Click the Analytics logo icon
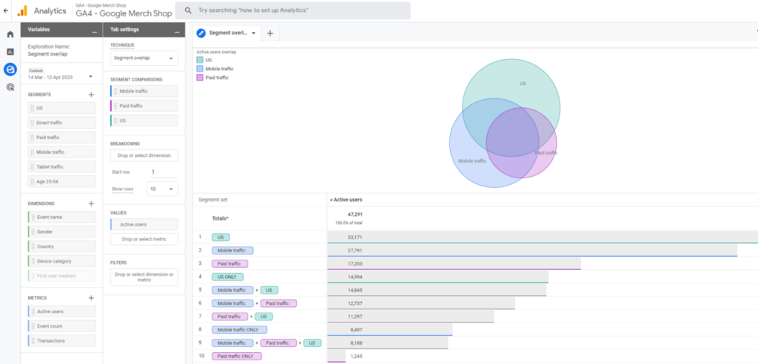The height and width of the screenshot is (364, 758). click(x=22, y=10)
